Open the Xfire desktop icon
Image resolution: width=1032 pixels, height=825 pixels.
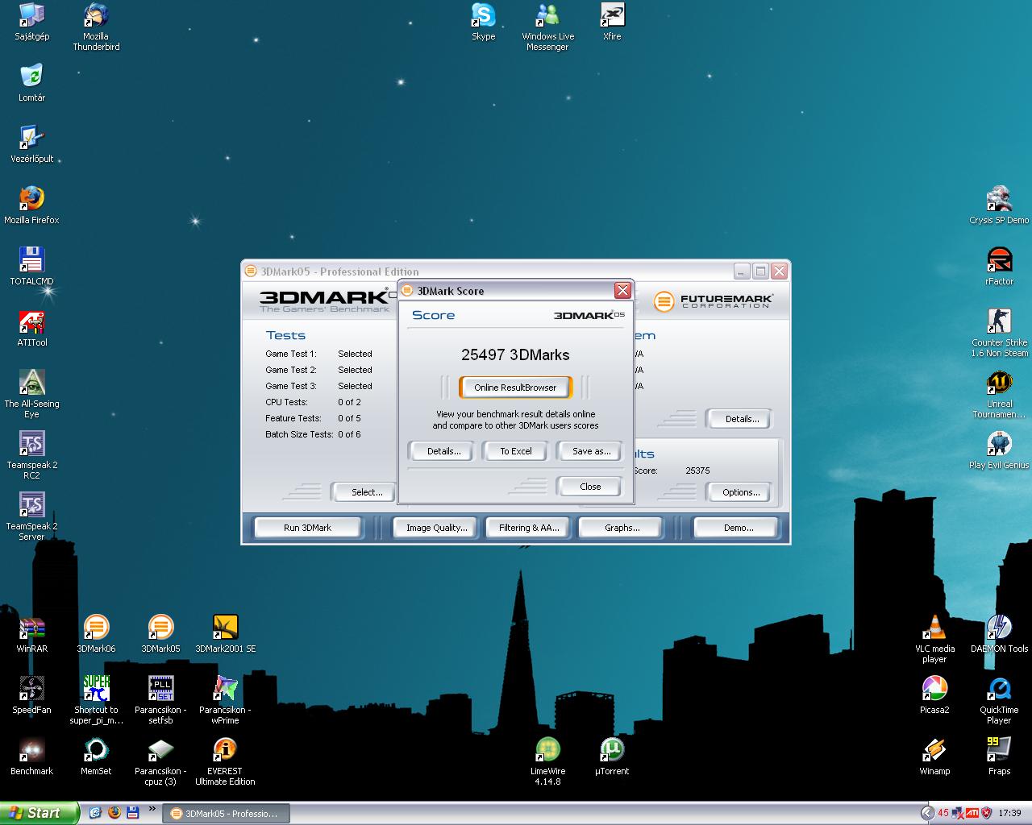[x=612, y=23]
